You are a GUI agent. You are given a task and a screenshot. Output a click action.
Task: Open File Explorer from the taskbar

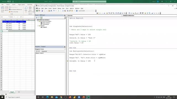52,97
